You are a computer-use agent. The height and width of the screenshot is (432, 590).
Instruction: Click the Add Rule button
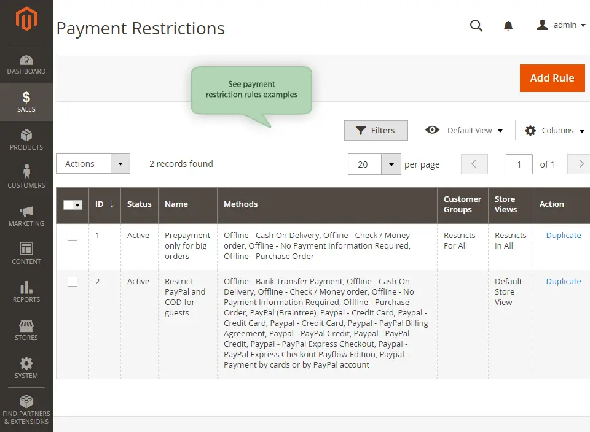click(x=552, y=78)
